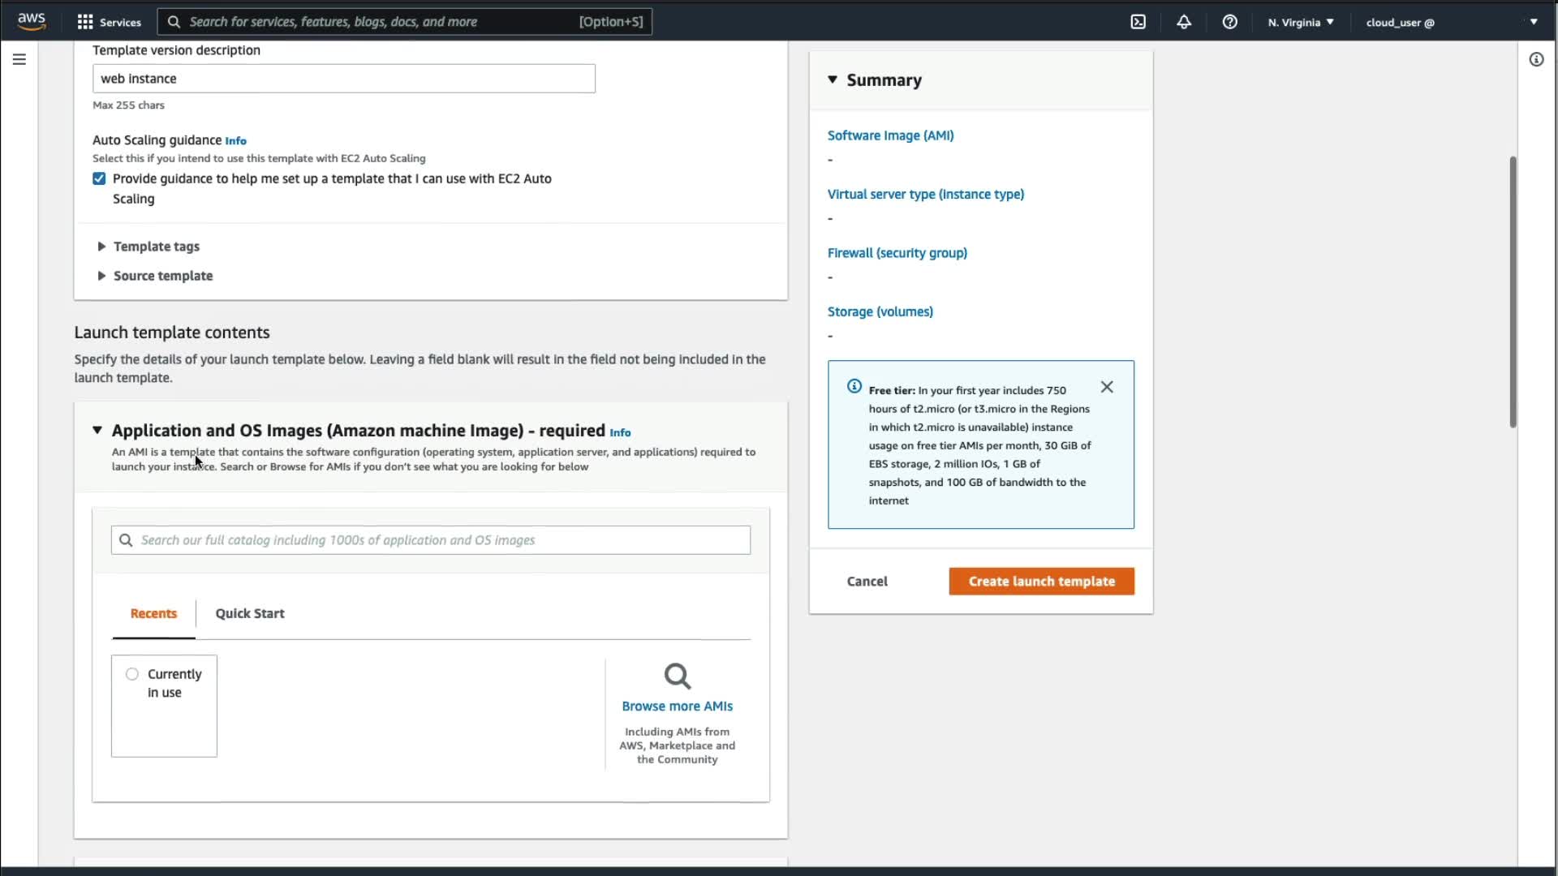The image size is (1558, 876).
Task: Dismiss the Free tier notice
Action: 1107,387
